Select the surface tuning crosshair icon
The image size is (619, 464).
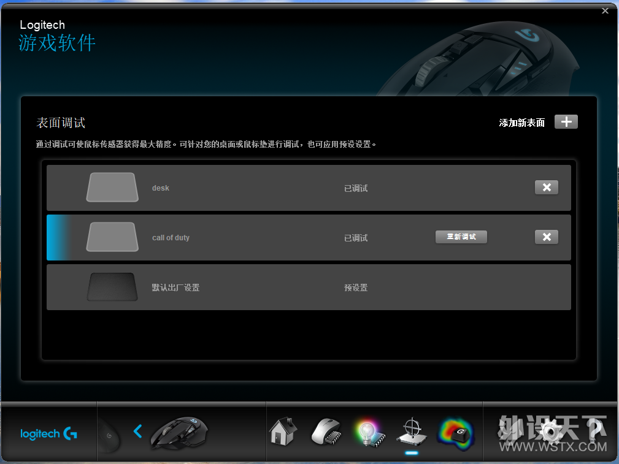click(412, 433)
